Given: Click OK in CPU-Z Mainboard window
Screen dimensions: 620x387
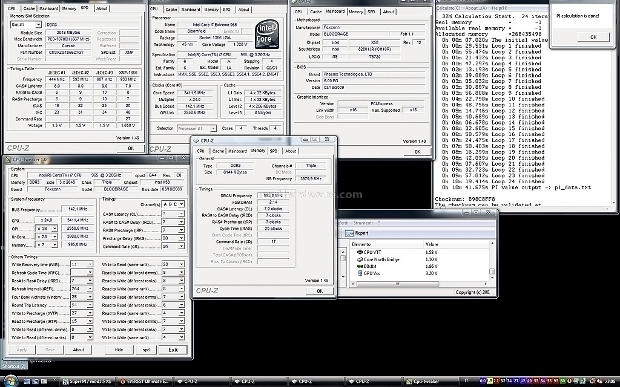Looking at the screenshot, I should pos(417,152).
